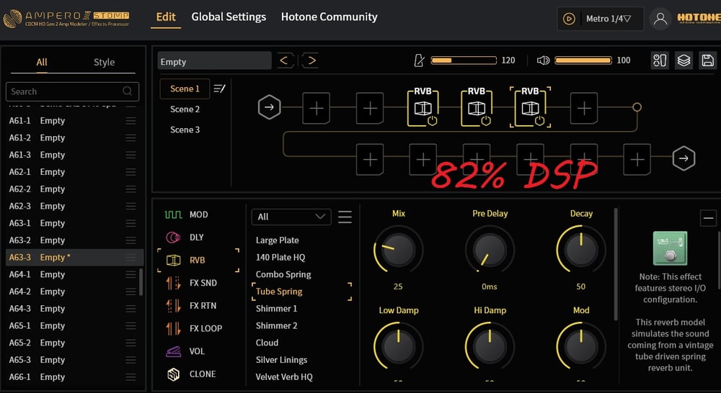Viewport: 721px width, 393px height.
Task: Open the DLY delay category
Action: pyautogui.click(x=185, y=238)
